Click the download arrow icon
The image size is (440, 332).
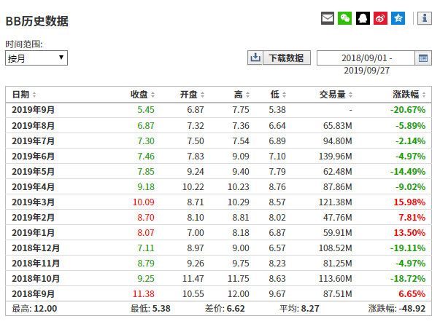point(255,58)
